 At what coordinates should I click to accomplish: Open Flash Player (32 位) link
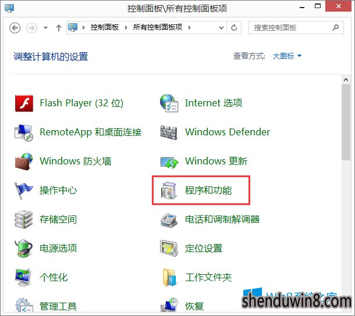81,103
